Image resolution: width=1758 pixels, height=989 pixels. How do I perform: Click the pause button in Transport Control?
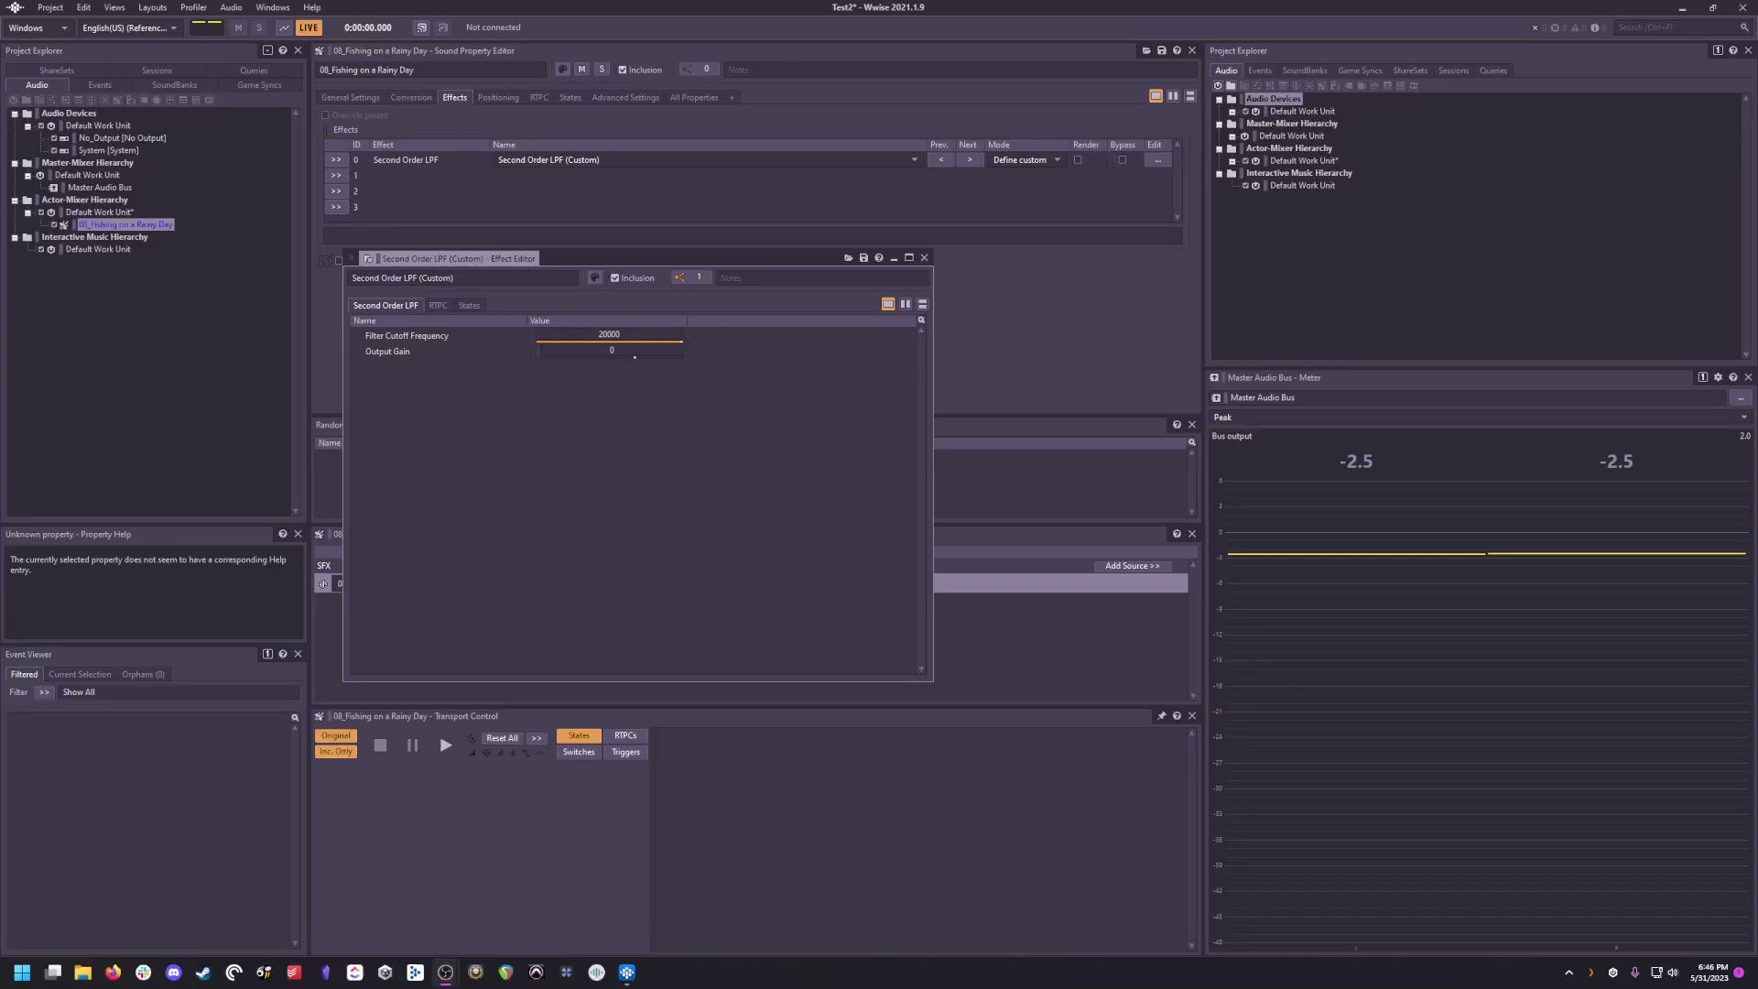tap(412, 745)
